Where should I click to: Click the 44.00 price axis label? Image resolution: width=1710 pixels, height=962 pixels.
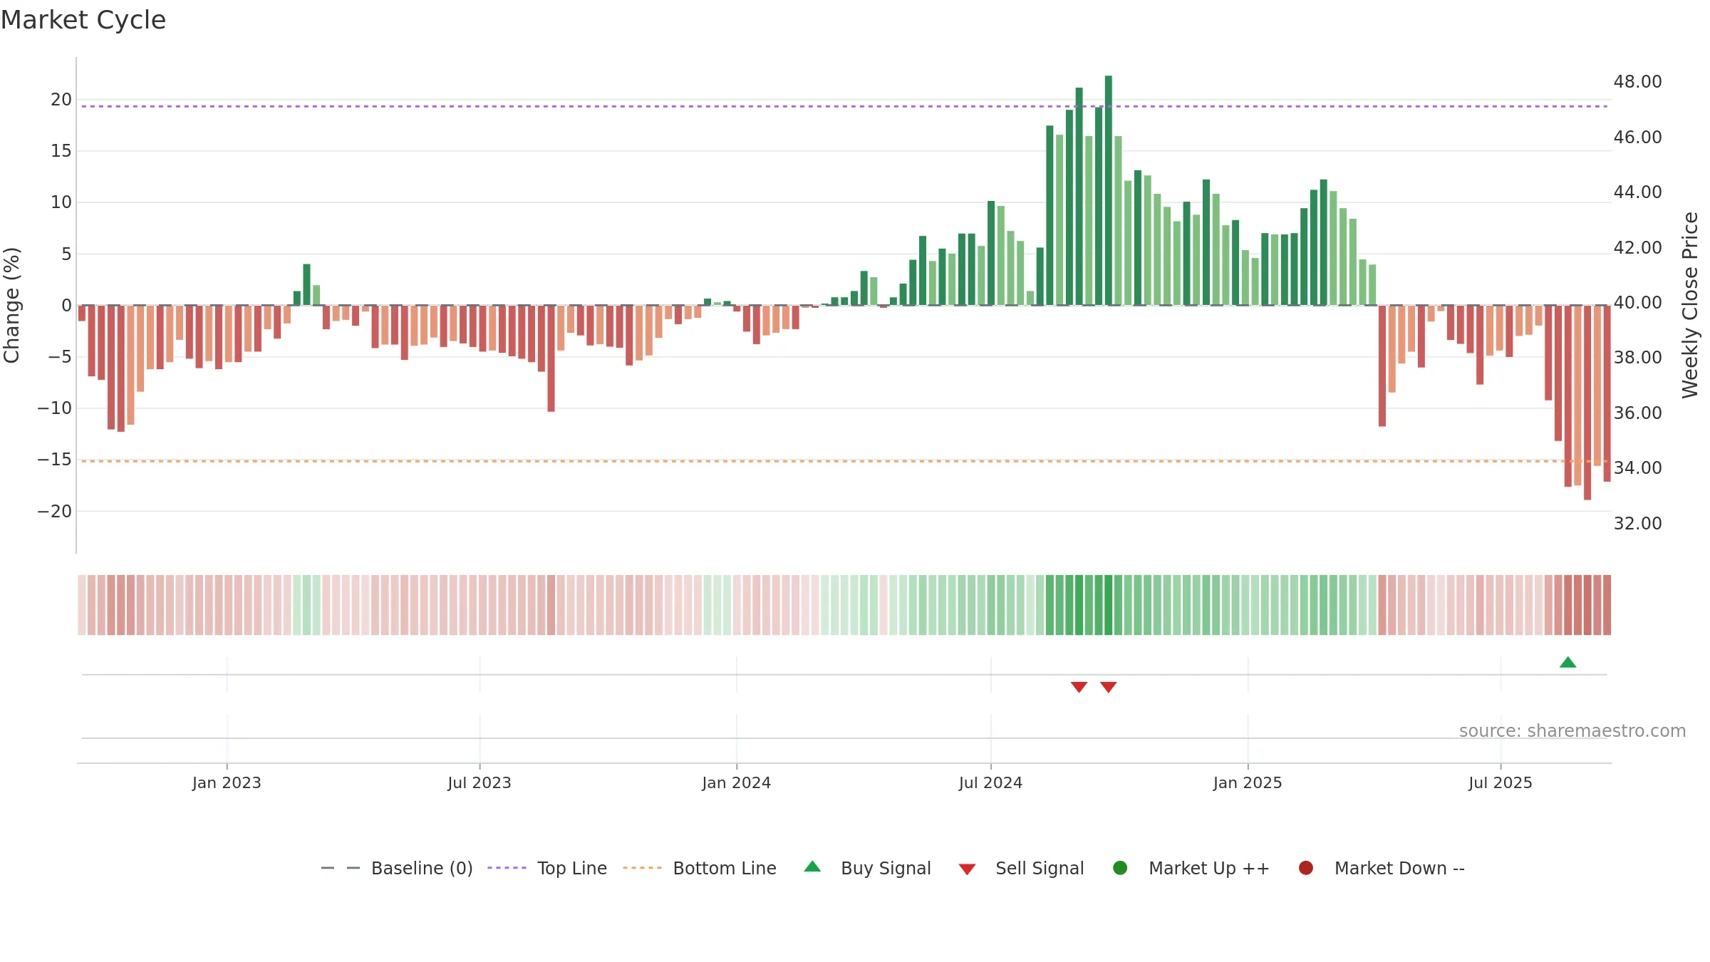pos(1637,192)
